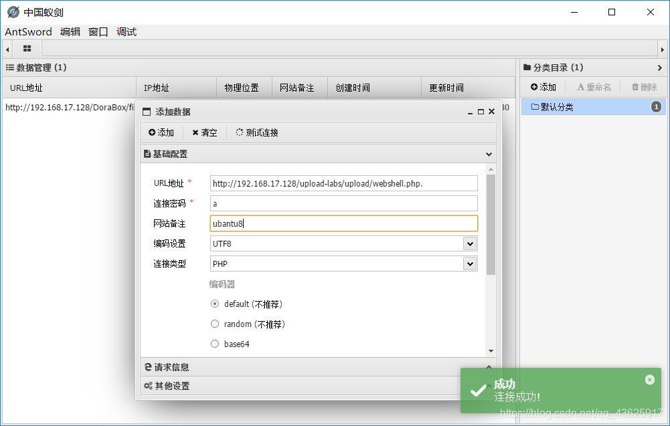Click into the 网站备注 field
This screenshot has width=670, height=426.
click(x=343, y=223)
